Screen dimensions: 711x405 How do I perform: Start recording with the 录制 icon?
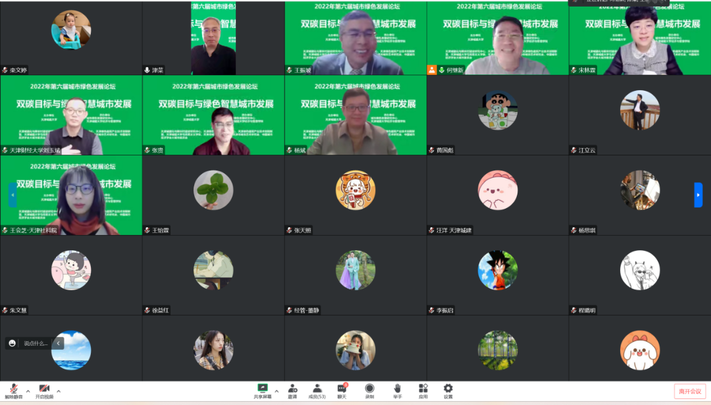(x=369, y=389)
